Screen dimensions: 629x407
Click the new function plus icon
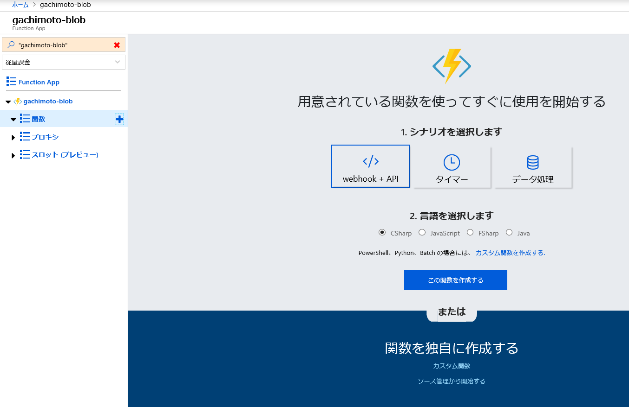[x=119, y=119]
